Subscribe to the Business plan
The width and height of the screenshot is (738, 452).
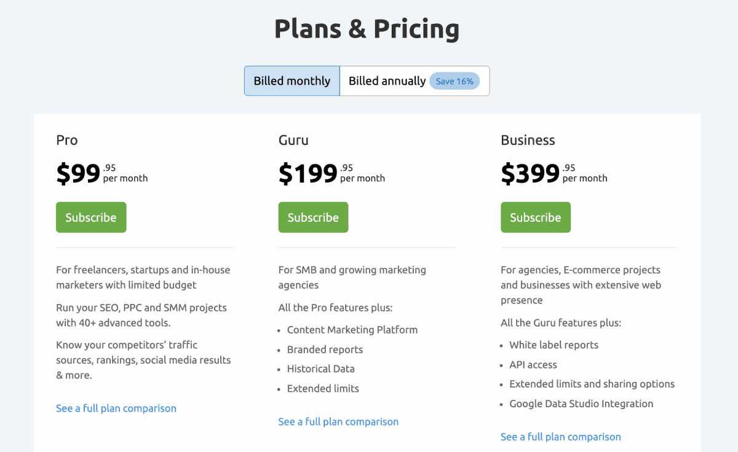pyautogui.click(x=535, y=217)
